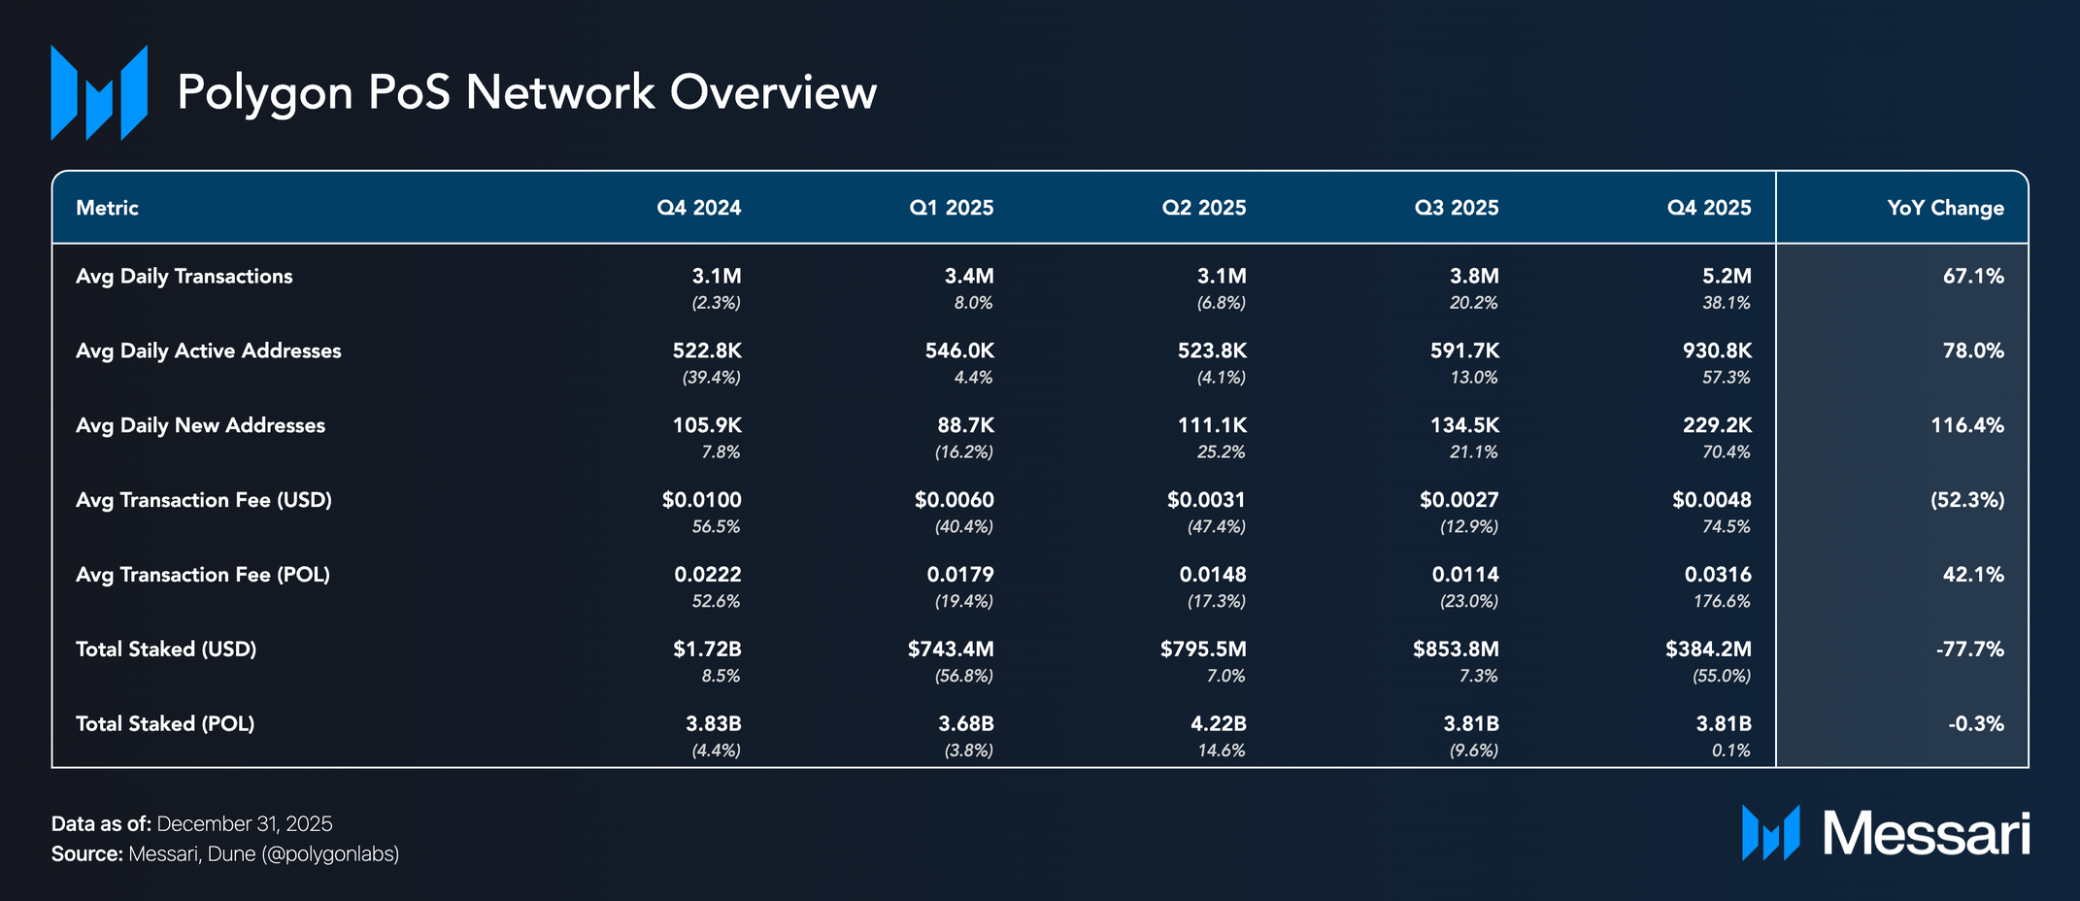The image size is (2080, 901).
Task: Click the 930.8K active addresses value
Action: 1717,351
